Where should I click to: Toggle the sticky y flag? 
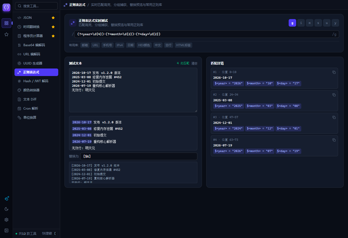pyautogui.click(x=335, y=23)
